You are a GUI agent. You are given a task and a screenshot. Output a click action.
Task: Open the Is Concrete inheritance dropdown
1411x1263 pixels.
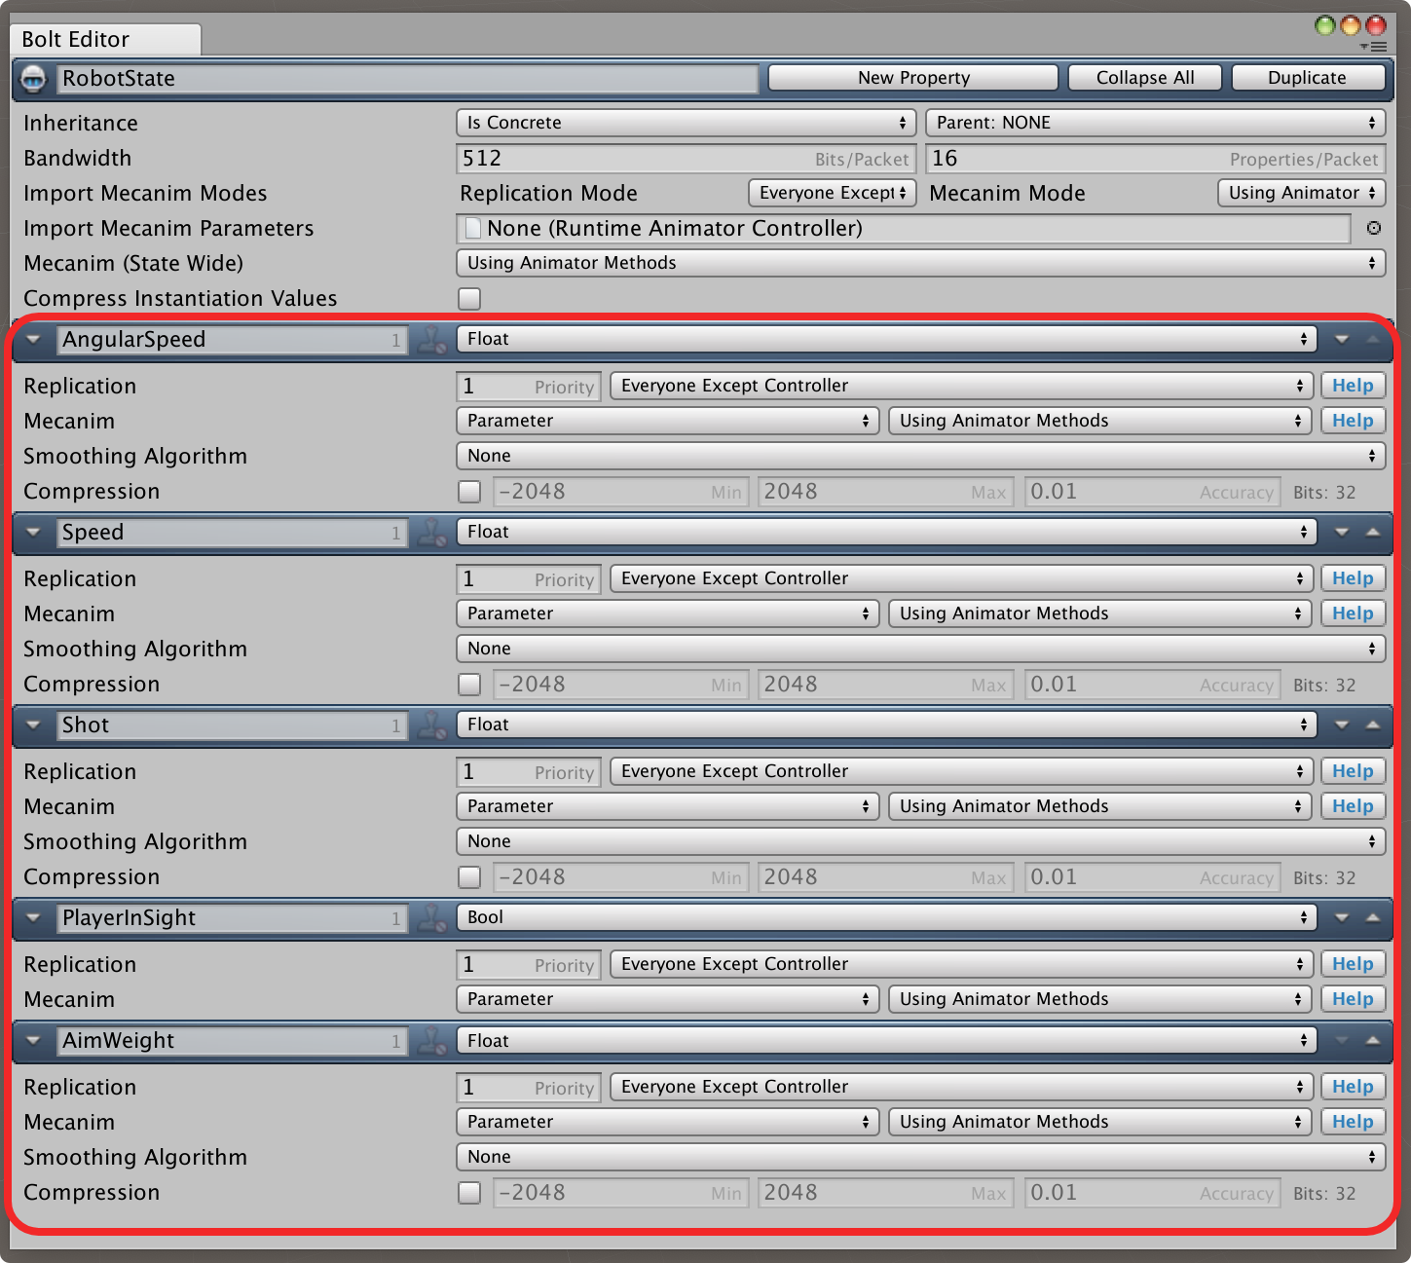click(686, 123)
